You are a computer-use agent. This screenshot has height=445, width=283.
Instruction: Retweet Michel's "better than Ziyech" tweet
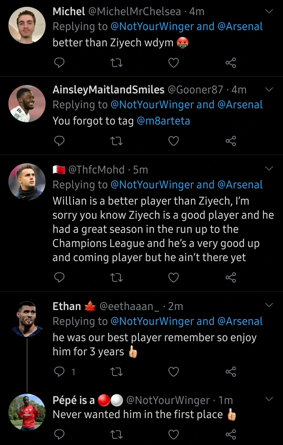coord(116,63)
